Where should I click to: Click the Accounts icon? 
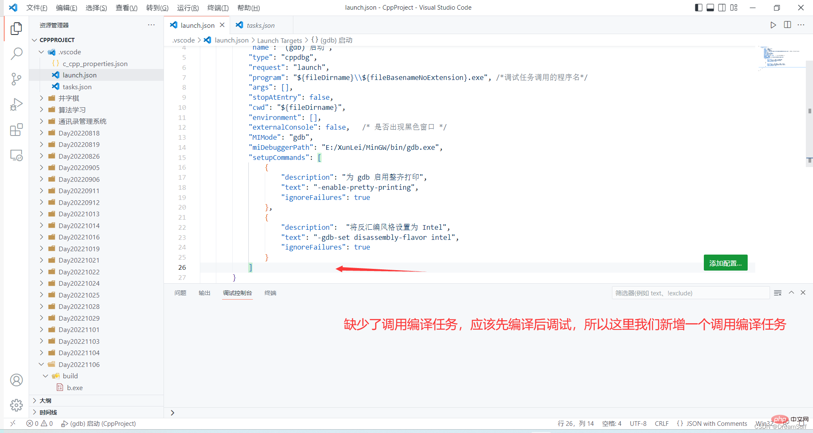(16, 380)
